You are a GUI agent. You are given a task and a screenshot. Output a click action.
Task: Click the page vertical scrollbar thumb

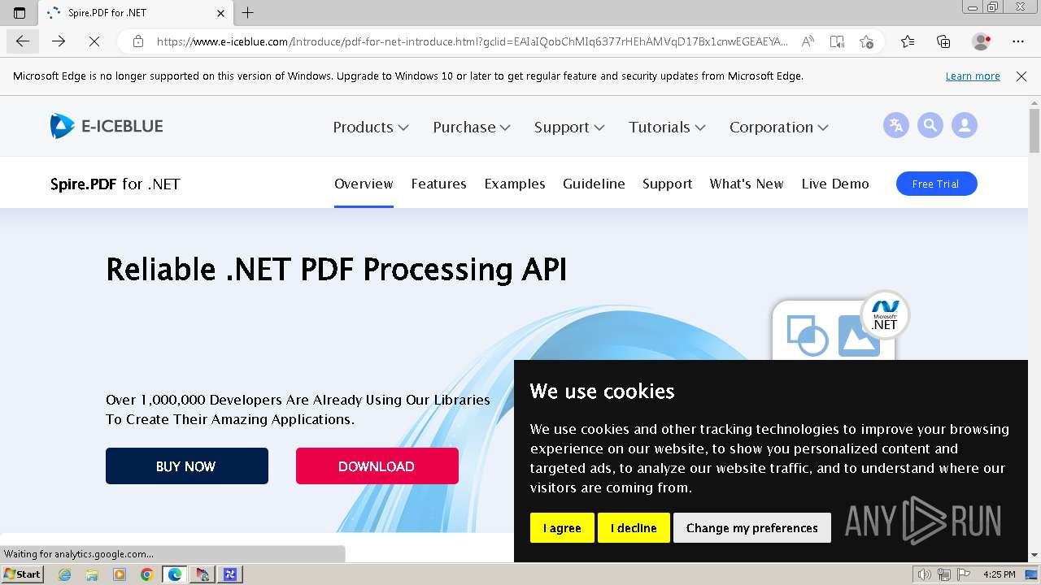coord(1034,130)
